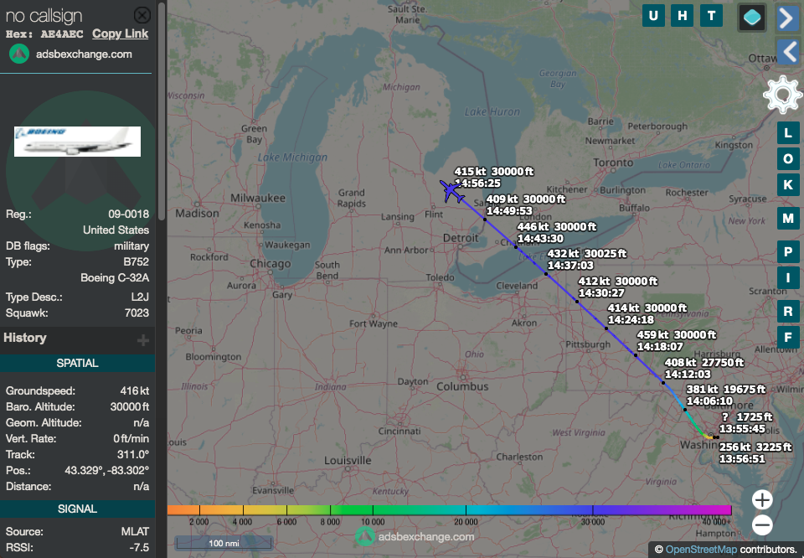Toggle the I map option button
This screenshot has height=558, width=804.
click(x=788, y=278)
